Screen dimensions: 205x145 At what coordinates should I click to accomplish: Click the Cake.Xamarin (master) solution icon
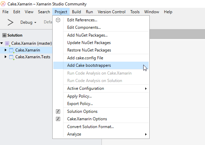[x=7, y=43]
